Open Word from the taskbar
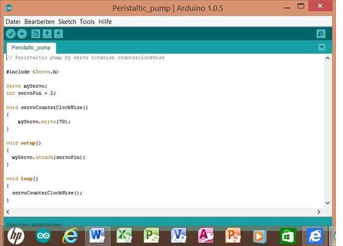Screen dimensions: 343x246 tap(97, 236)
